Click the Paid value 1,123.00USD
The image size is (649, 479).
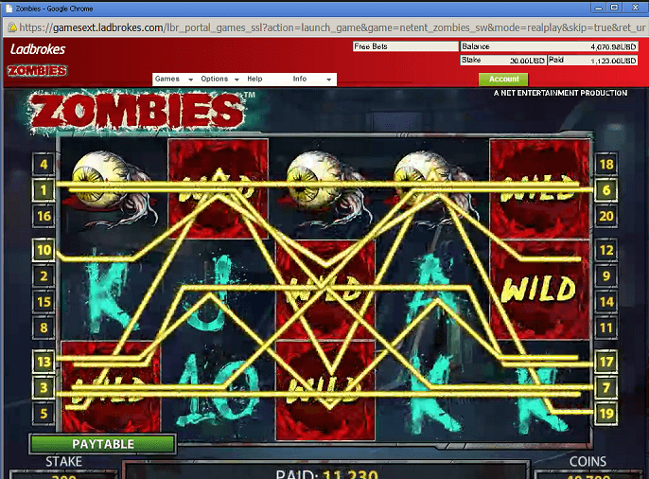[613, 61]
